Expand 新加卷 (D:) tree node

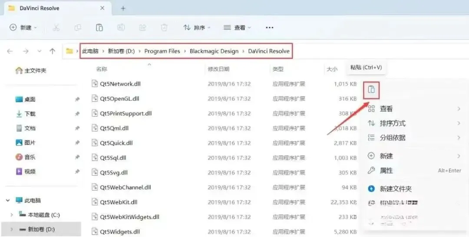pyautogui.click(x=12, y=229)
